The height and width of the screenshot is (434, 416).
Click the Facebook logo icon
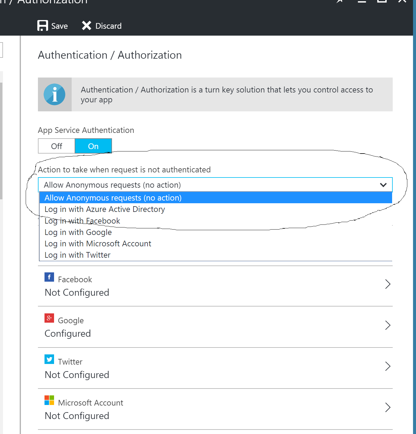click(x=49, y=277)
